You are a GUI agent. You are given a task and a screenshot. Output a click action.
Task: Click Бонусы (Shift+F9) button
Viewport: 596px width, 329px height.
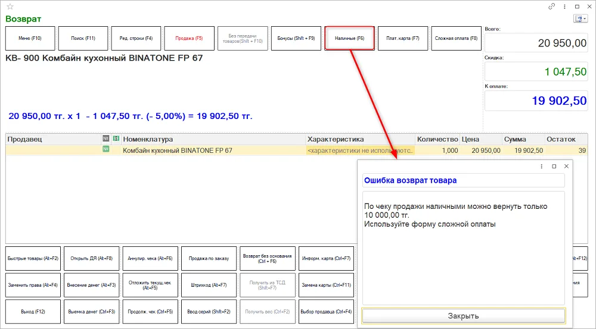click(296, 38)
